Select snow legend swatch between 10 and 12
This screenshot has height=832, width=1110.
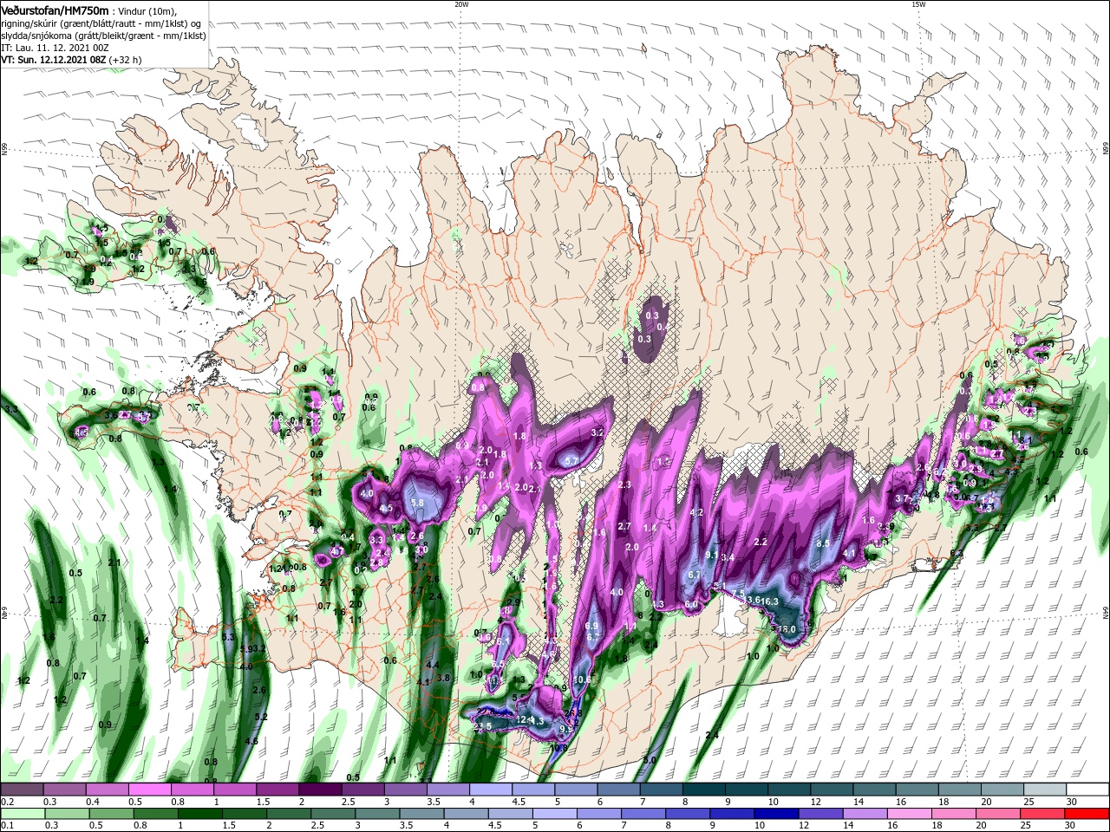tap(790, 790)
